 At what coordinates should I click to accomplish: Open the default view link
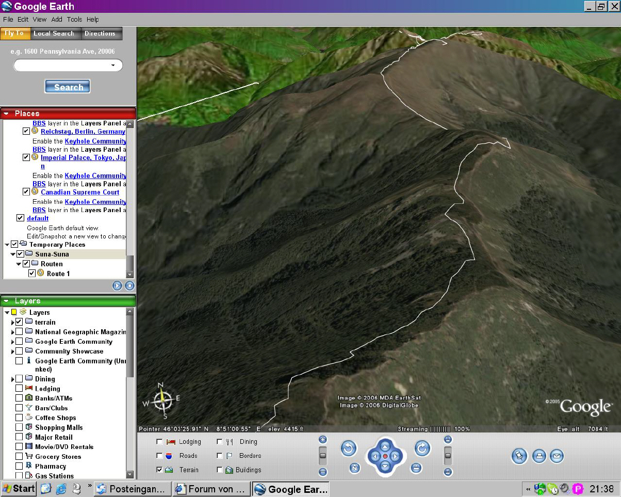coord(38,218)
